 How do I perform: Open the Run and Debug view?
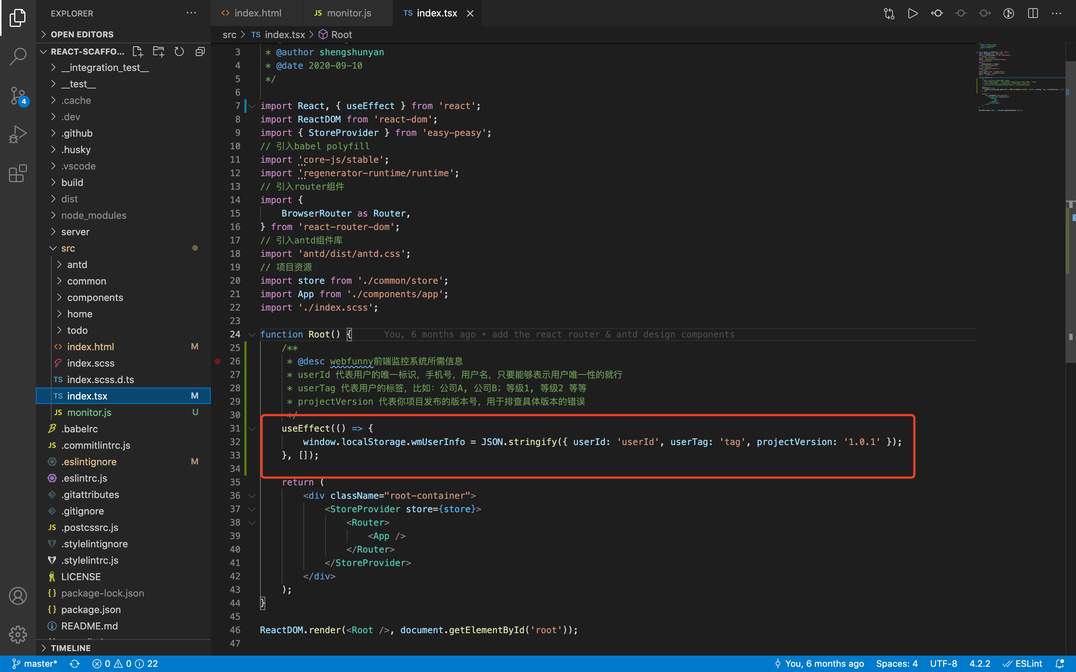(x=18, y=134)
